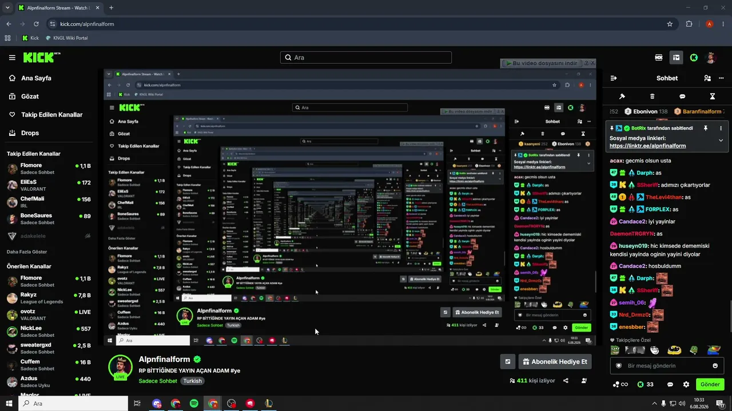732x411 pixels.
Task: Click the message input field
Action: (667, 366)
